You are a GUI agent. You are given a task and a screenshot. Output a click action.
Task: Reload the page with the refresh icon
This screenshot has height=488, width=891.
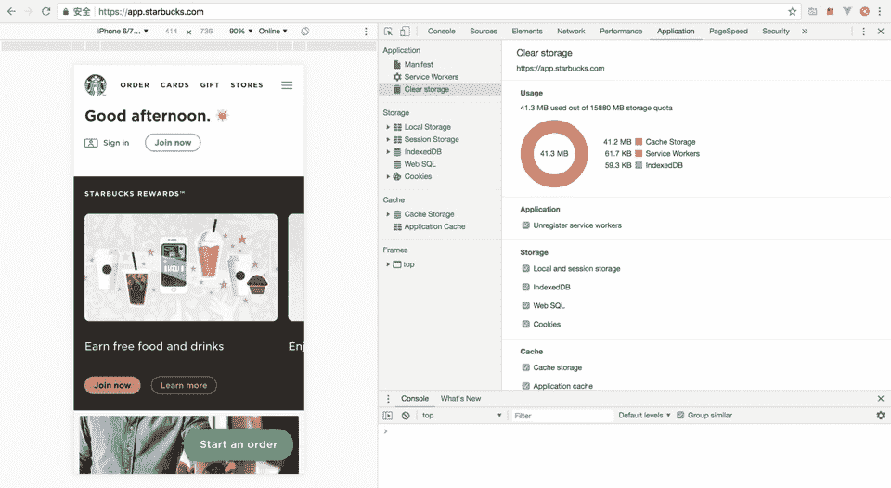pos(46,11)
